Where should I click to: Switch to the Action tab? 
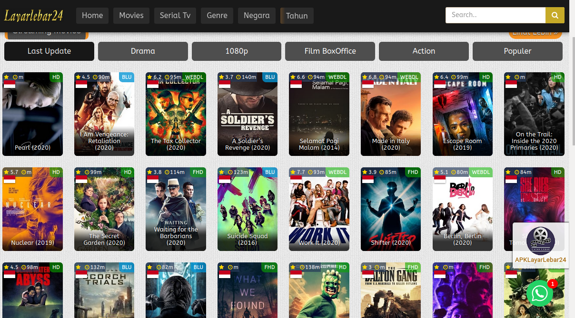(424, 51)
